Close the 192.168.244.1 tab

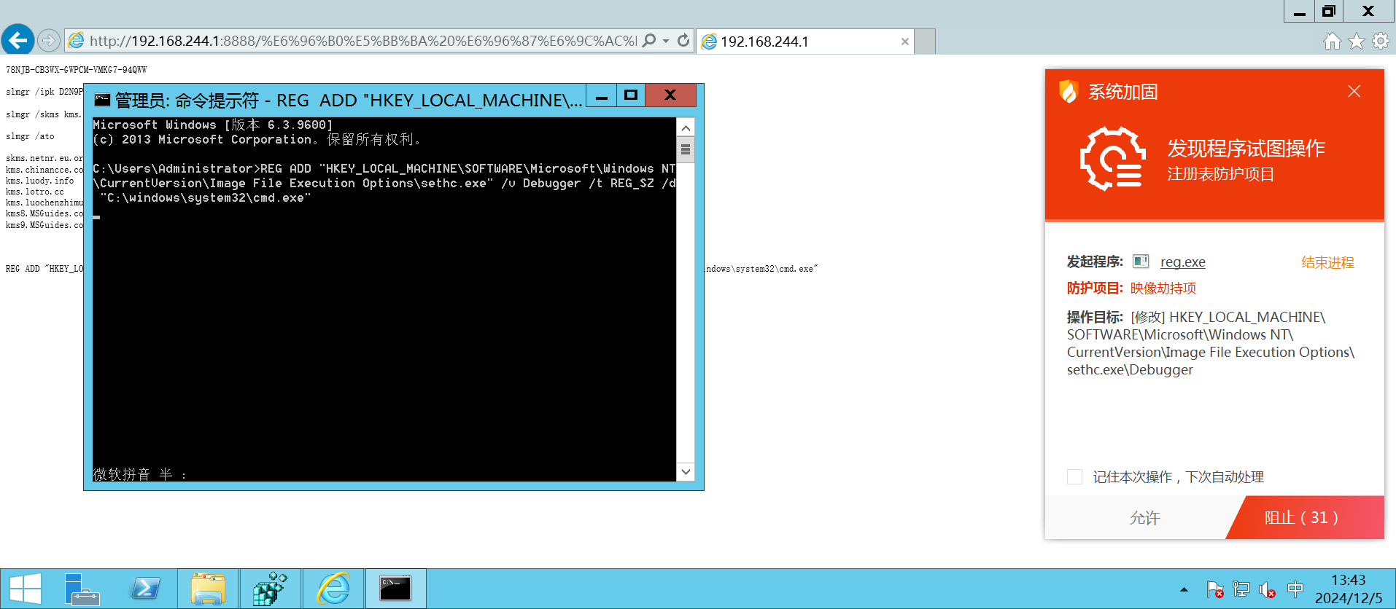tap(905, 42)
